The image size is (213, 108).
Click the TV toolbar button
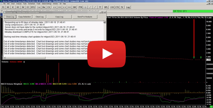(122, 7)
